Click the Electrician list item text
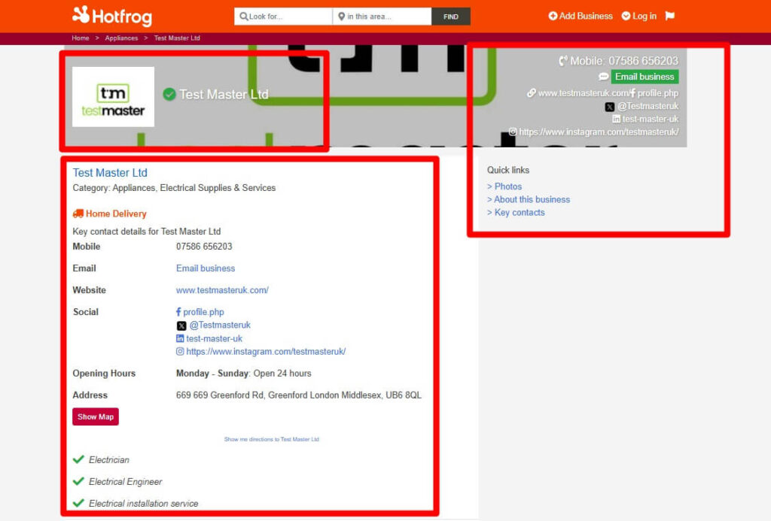 [x=109, y=459]
